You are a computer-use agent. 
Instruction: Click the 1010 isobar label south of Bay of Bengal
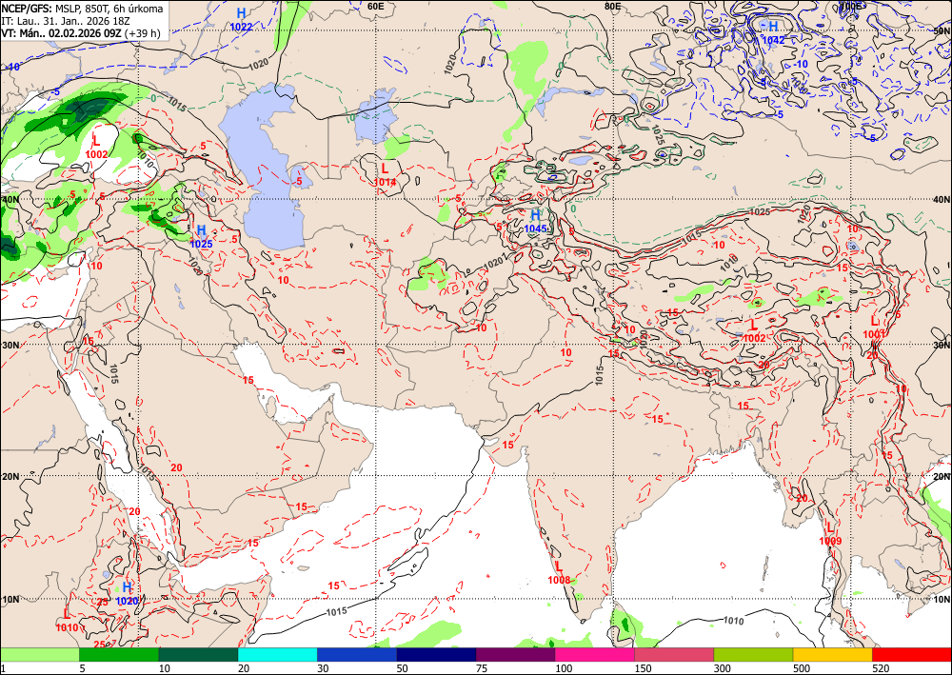tap(733, 619)
